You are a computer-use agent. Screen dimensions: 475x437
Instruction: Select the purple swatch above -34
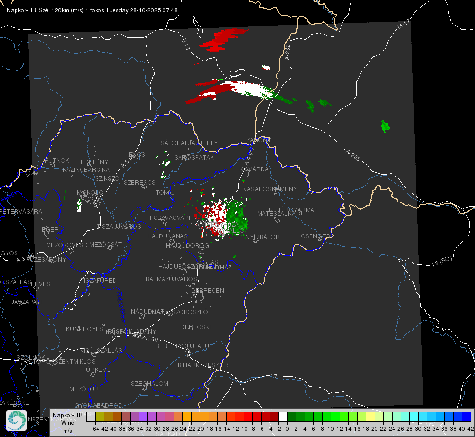click(143, 417)
